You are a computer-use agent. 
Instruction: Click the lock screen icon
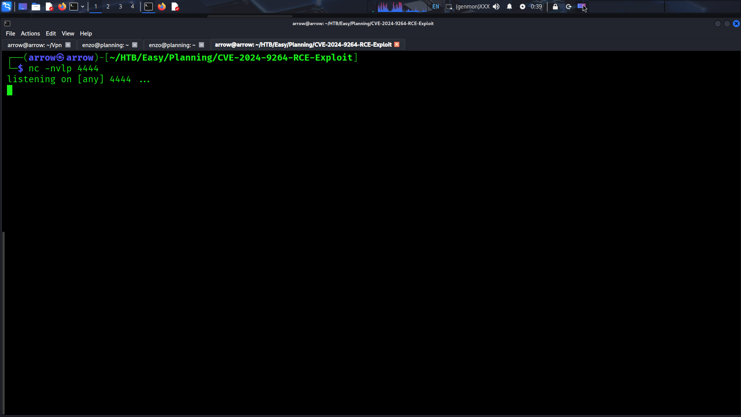click(x=555, y=7)
